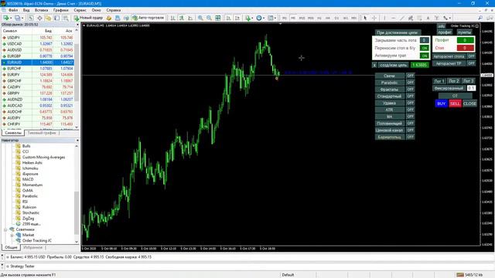The width and height of the screenshot is (495, 278).
Task: Zoom out on the chart
Action: point(209,18)
